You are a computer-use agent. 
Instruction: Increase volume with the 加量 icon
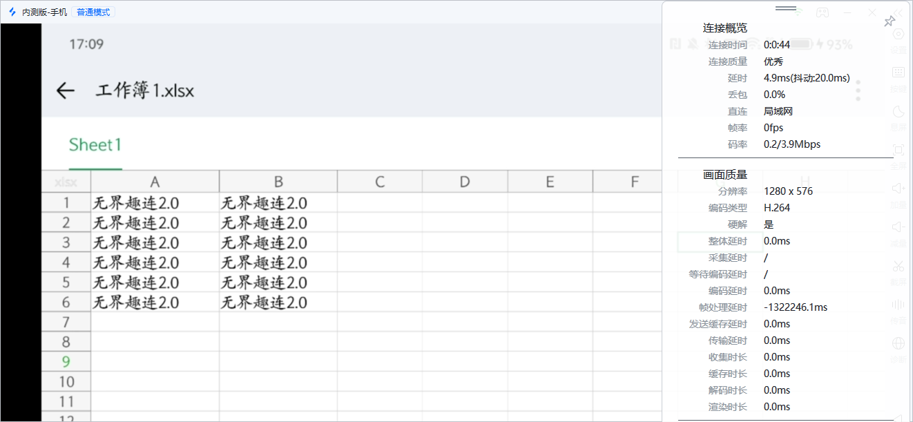(x=898, y=189)
